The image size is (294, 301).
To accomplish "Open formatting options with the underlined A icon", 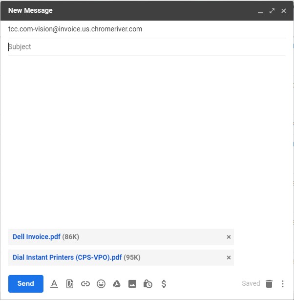I will click(54, 283).
